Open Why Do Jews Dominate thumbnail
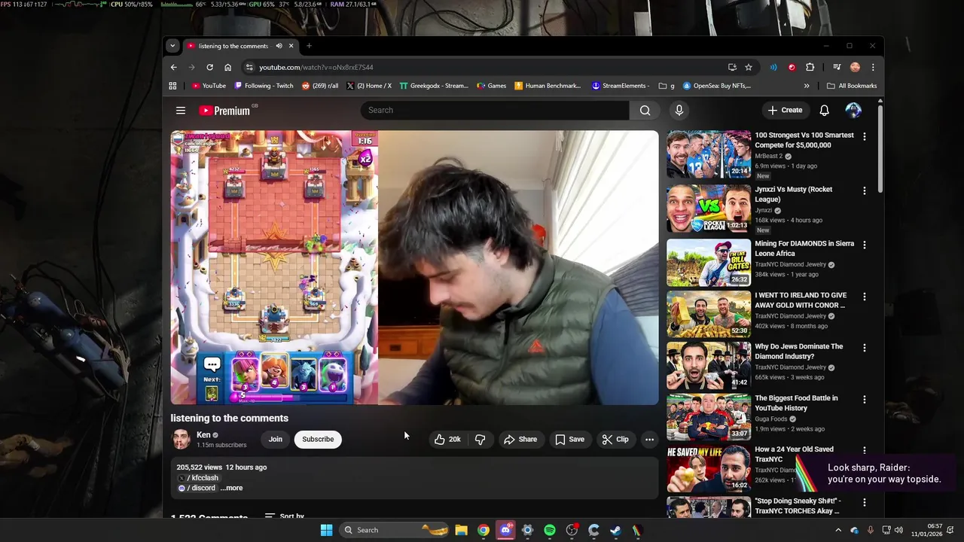The width and height of the screenshot is (964, 542). click(709, 366)
